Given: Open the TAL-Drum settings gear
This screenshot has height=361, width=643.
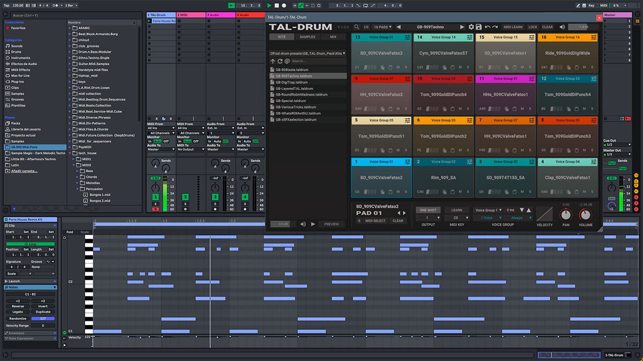Looking at the screenshot, I should [x=472, y=27].
